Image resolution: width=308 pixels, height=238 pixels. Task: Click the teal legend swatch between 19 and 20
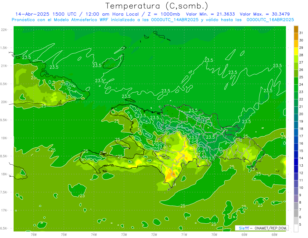(296, 118)
